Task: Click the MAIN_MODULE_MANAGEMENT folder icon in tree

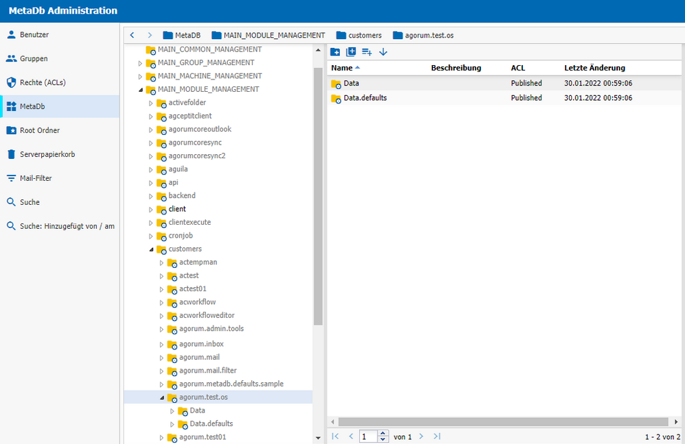Action: (151, 90)
